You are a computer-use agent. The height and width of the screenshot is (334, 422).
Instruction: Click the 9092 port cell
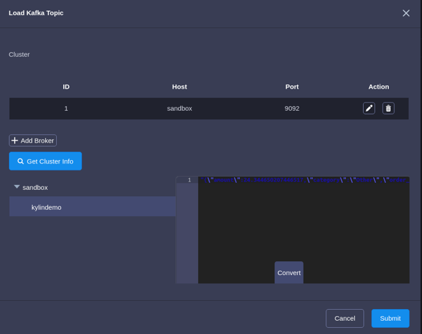point(292,108)
